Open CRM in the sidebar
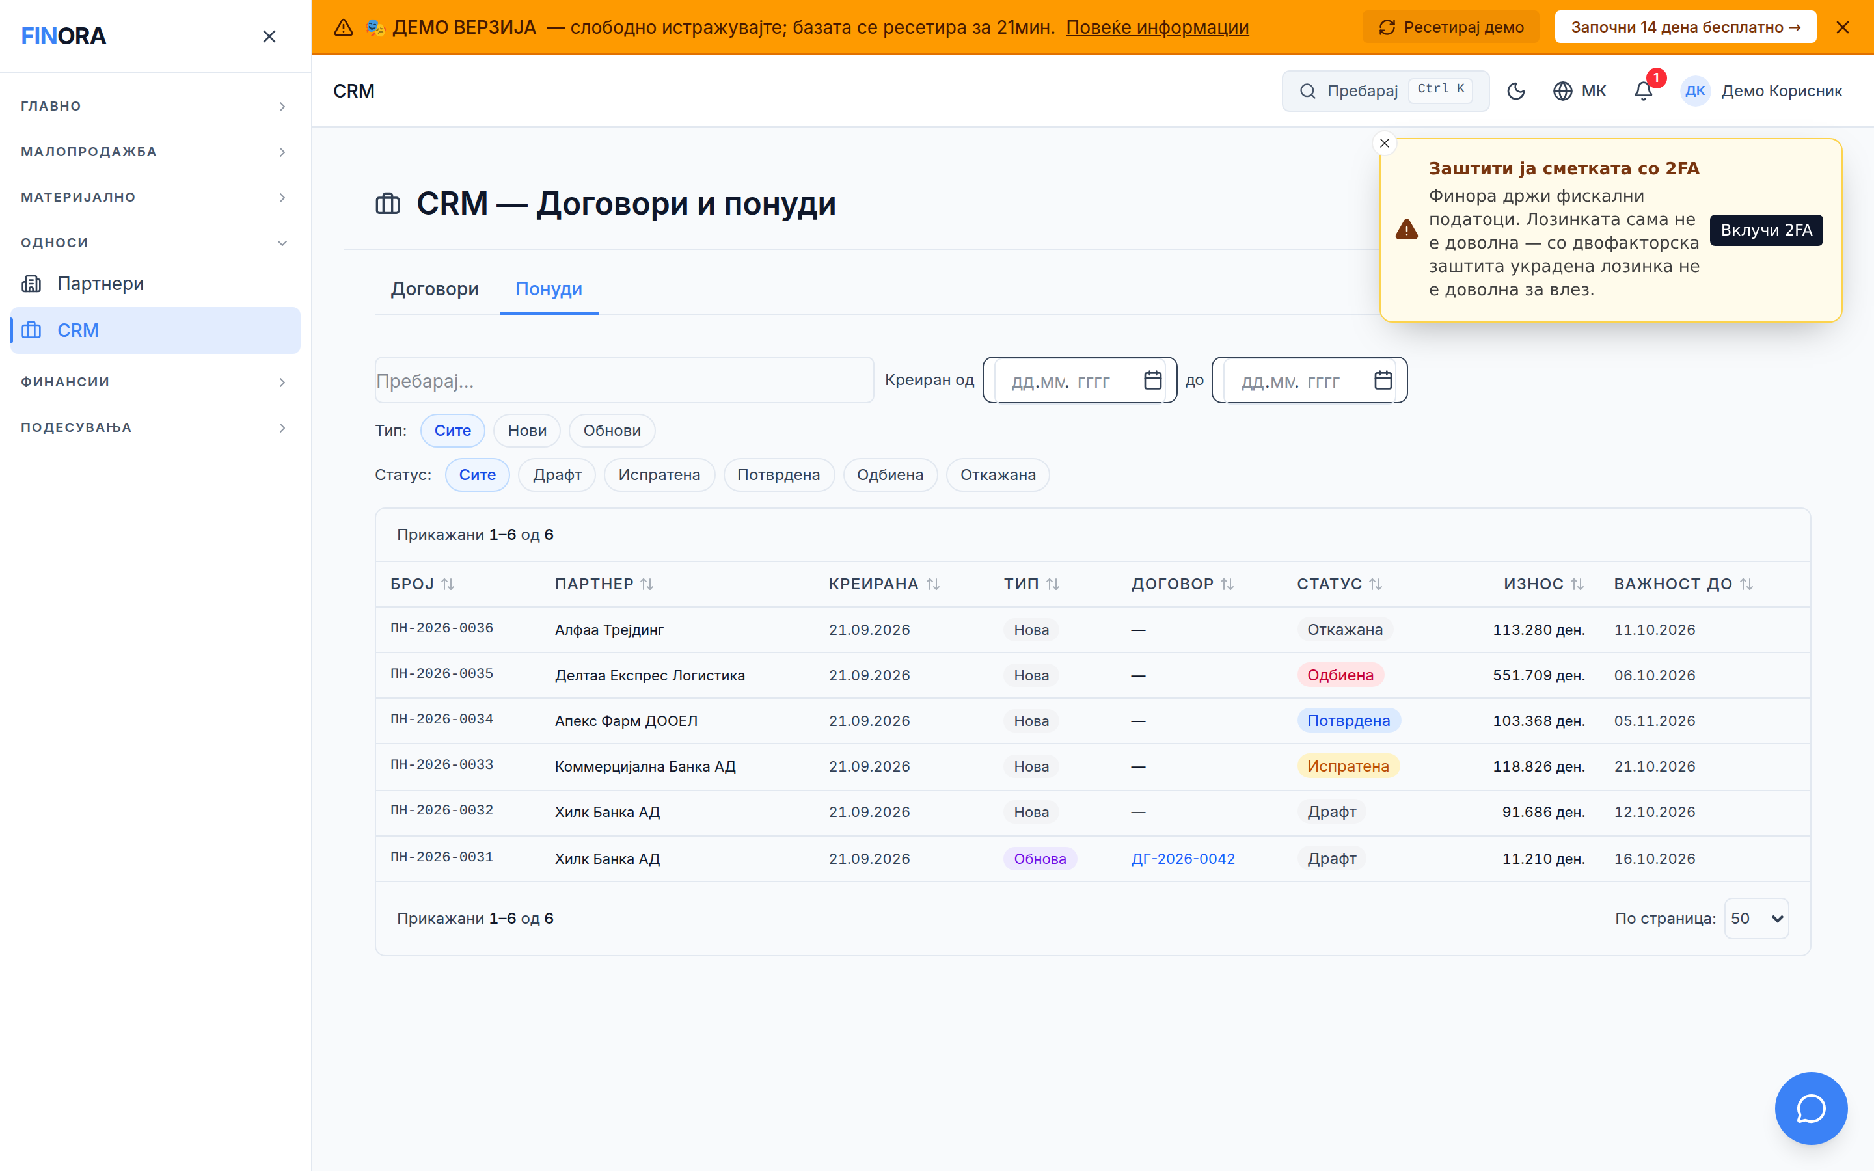Image resolution: width=1874 pixels, height=1171 pixels. (155, 330)
